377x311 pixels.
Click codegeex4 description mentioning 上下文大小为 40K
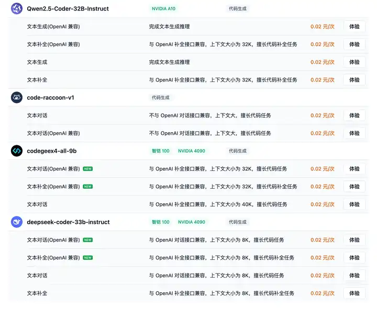(218, 204)
